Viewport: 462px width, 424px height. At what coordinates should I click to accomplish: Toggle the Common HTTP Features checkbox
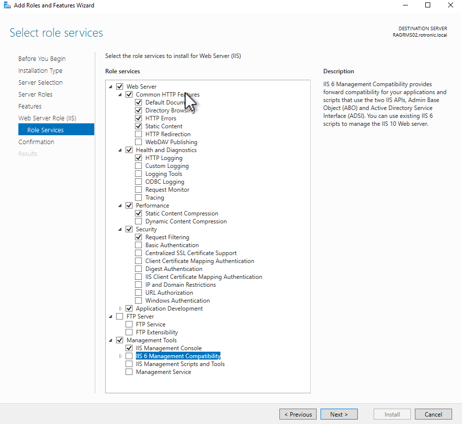129,95
